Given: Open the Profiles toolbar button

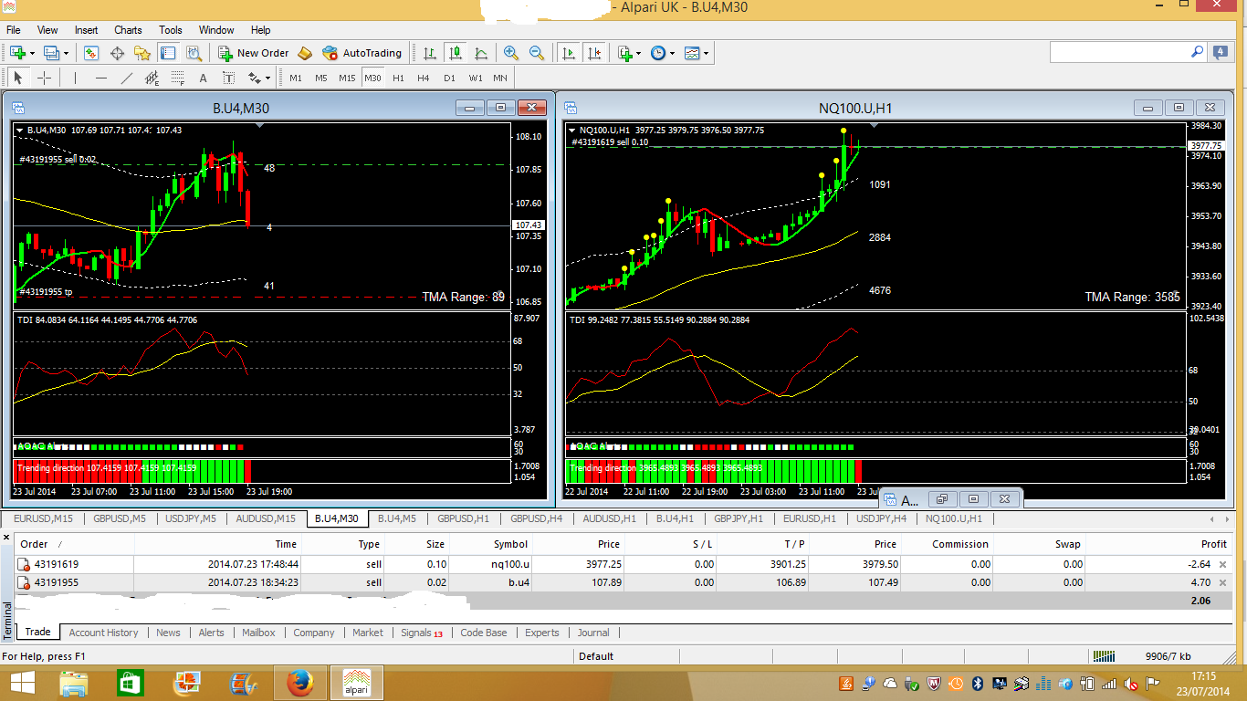Looking at the screenshot, I should [51, 53].
